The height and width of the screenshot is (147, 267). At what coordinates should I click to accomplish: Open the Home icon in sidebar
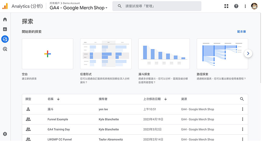click(x=5, y=19)
